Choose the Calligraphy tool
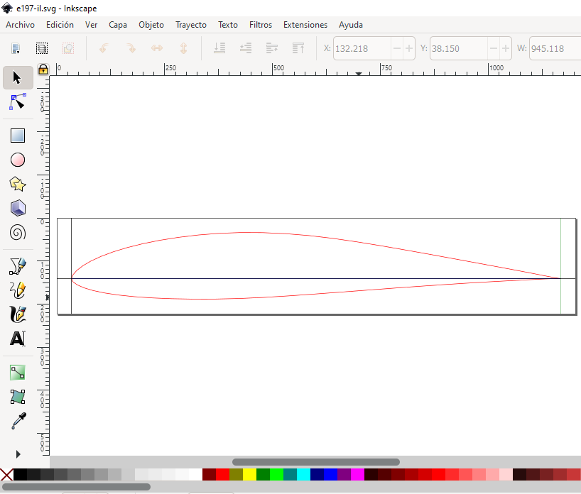 click(x=18, y=314)
